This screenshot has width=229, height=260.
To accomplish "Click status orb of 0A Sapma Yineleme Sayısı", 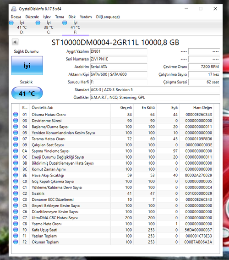I will click(x=16, y=151).
